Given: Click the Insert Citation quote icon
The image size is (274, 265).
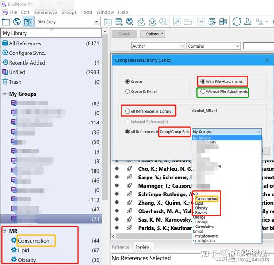Looking at the screenshot, I should click(x=201, y=22).
